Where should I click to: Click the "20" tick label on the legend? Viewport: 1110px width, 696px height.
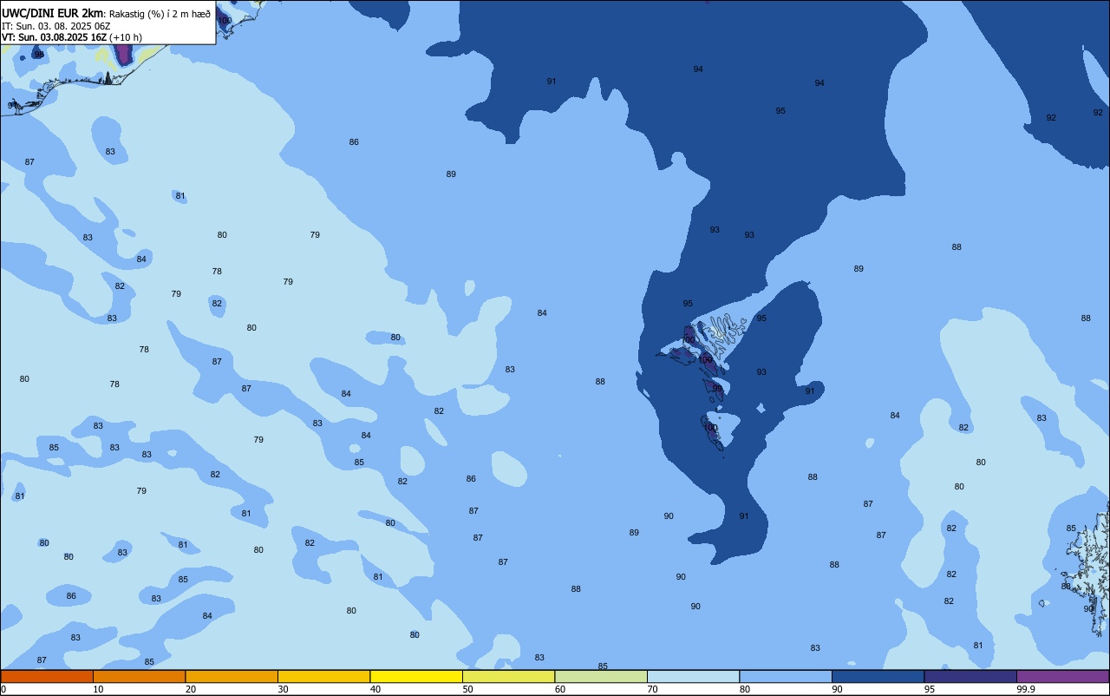tap(191, 689)
